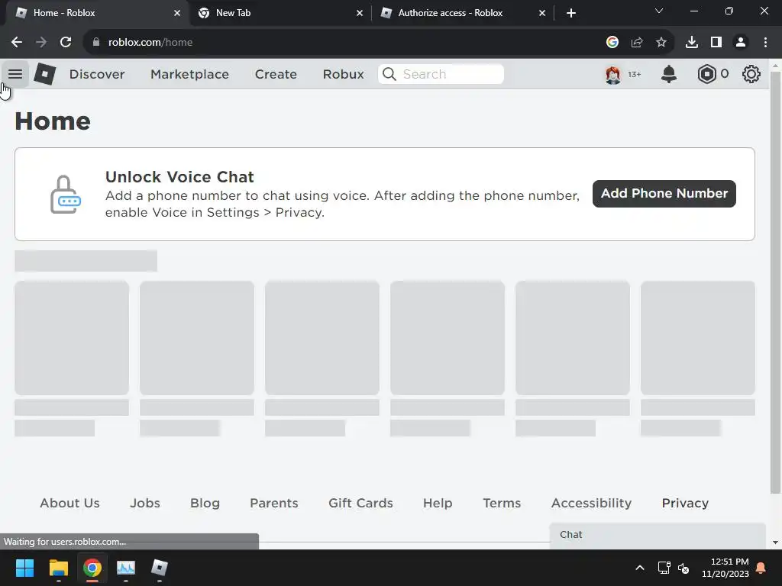This screenshot has width=782, height=586.
Task: Click the 13+ age label
Action: coord(635,74)
